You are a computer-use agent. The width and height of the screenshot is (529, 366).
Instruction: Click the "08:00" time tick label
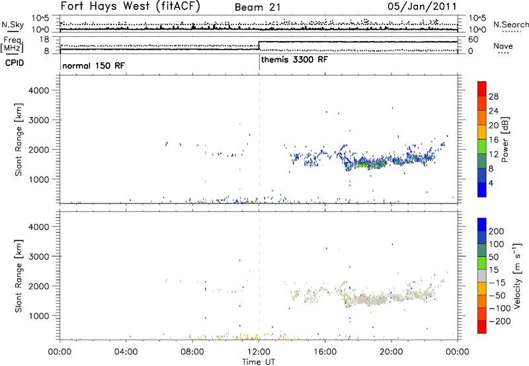tap(192, 352)
